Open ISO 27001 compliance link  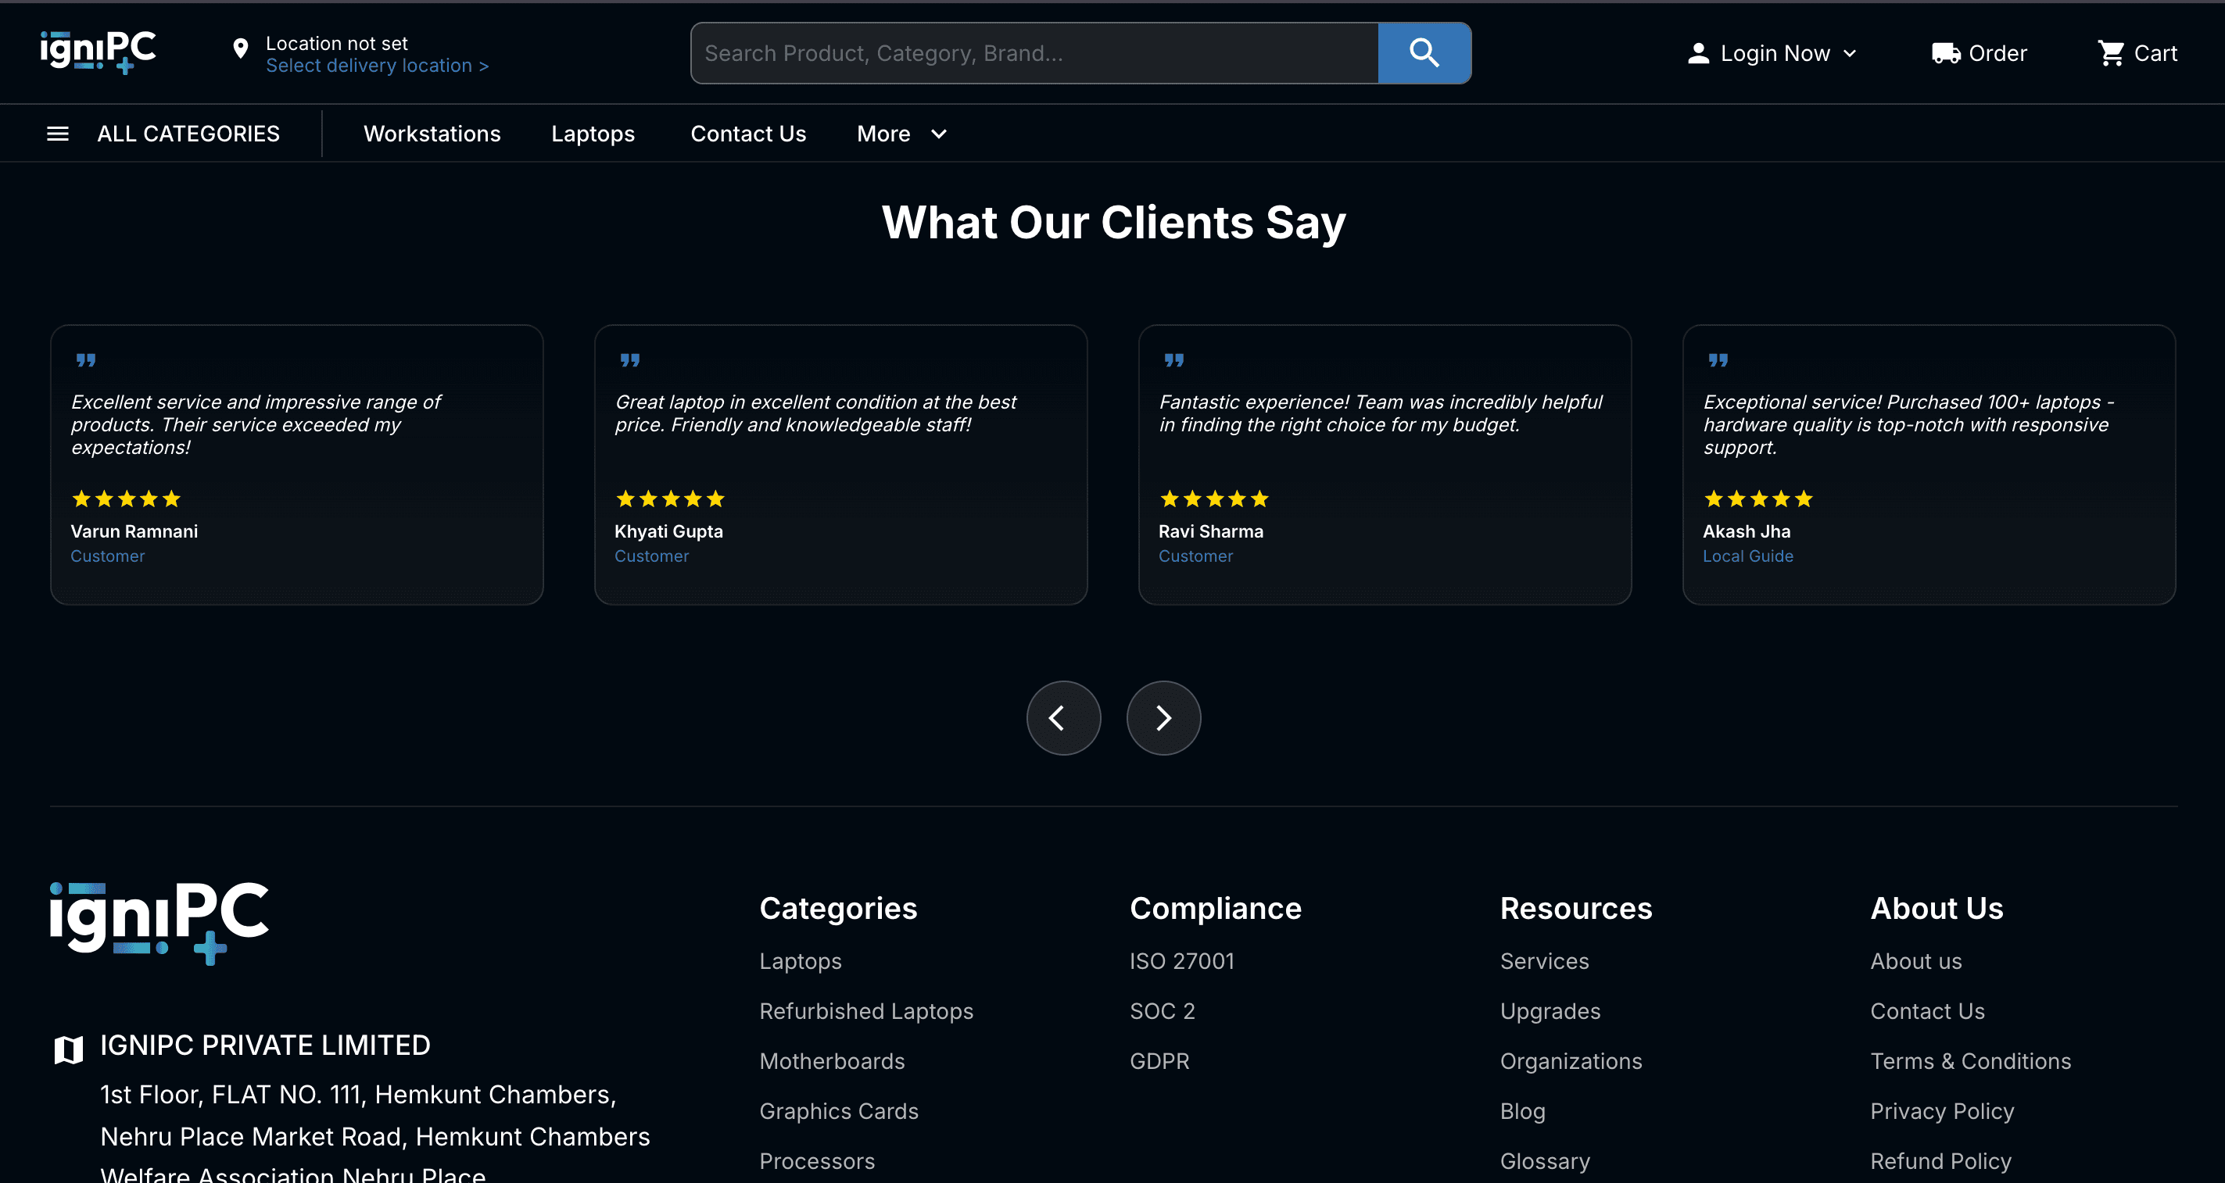pos(1181,961)
